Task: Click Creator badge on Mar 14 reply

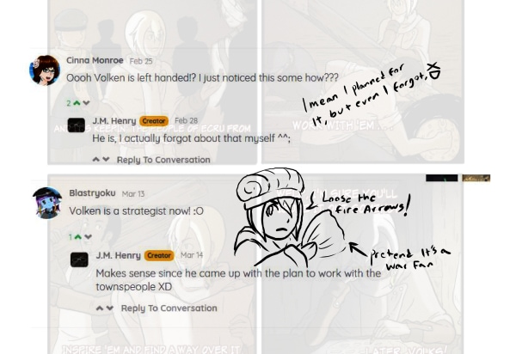Action: 159,255
